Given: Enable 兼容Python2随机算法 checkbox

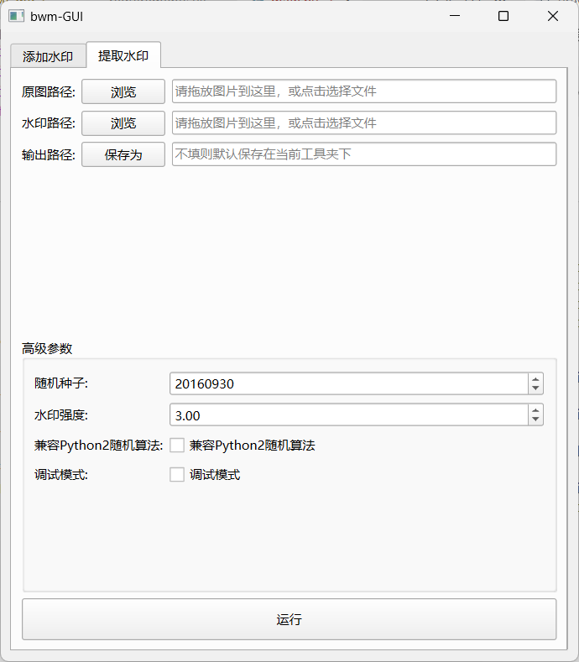Looking at the screenshot, I should click(x=177, y=446).
